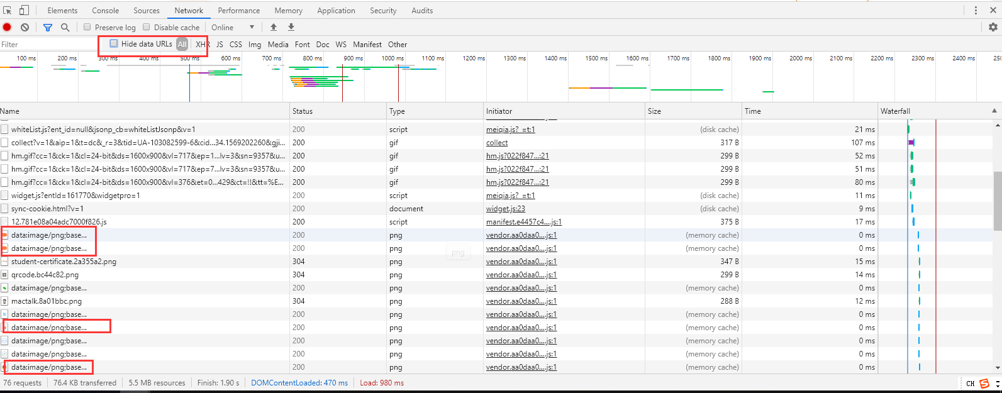This screenshot has height=393, width=1002.
Task: Click file icon of qrcode.bc44c82.png row
Action: pos(4,275)
